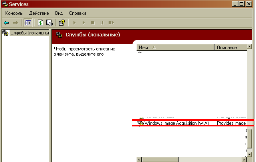
Task: Toggle the show/hide console tree button
Action: tap(28, 23)
